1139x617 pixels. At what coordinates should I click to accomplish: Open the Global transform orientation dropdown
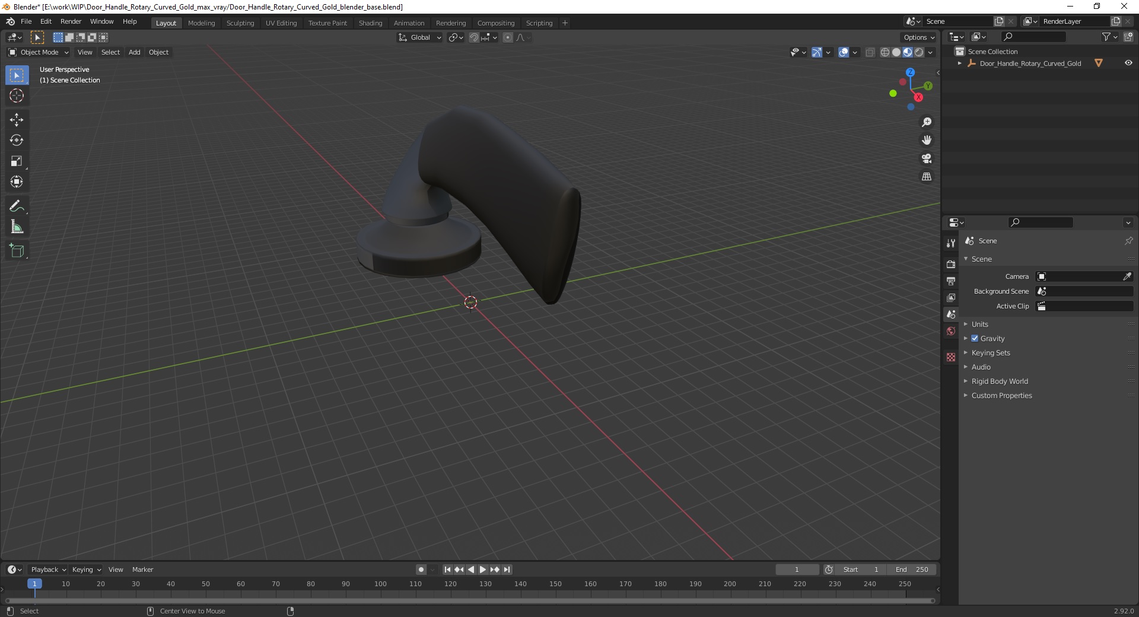click(419, 37)
